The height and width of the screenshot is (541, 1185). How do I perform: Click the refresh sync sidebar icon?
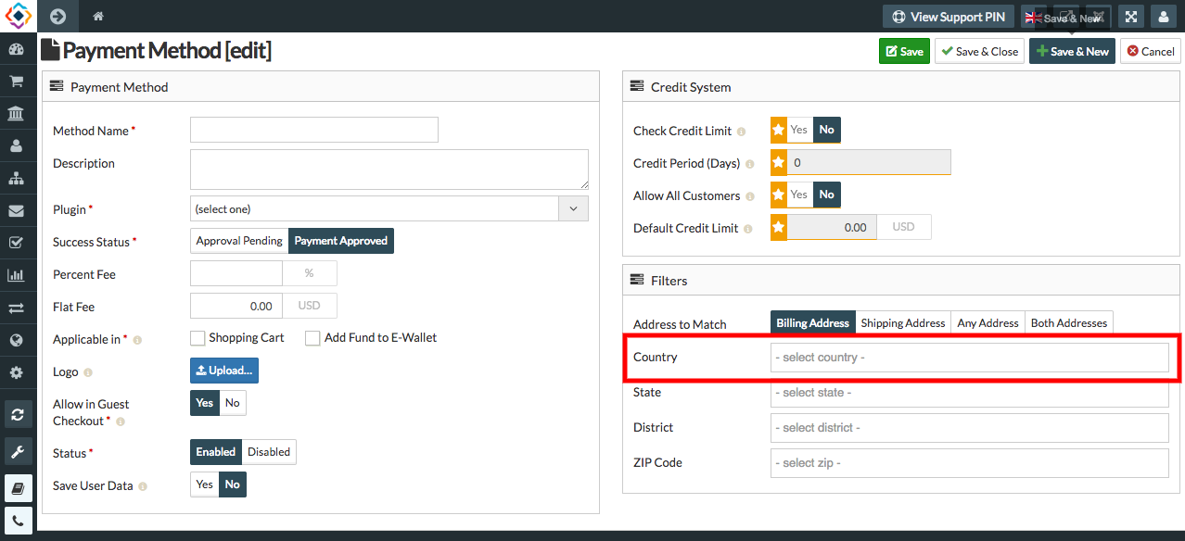[18, 414]
